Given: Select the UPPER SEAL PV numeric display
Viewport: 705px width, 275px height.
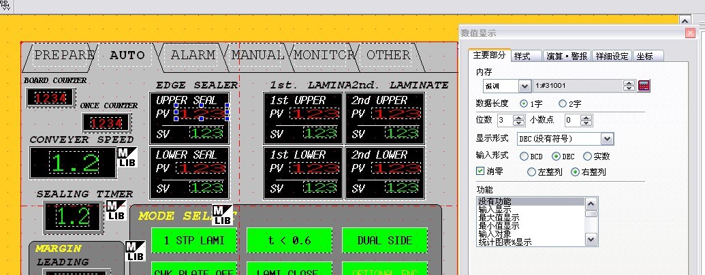Looking at the screenshot, I should point(202,113).
